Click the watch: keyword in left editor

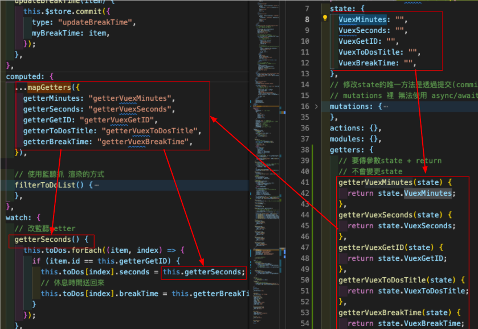[18, 218]
